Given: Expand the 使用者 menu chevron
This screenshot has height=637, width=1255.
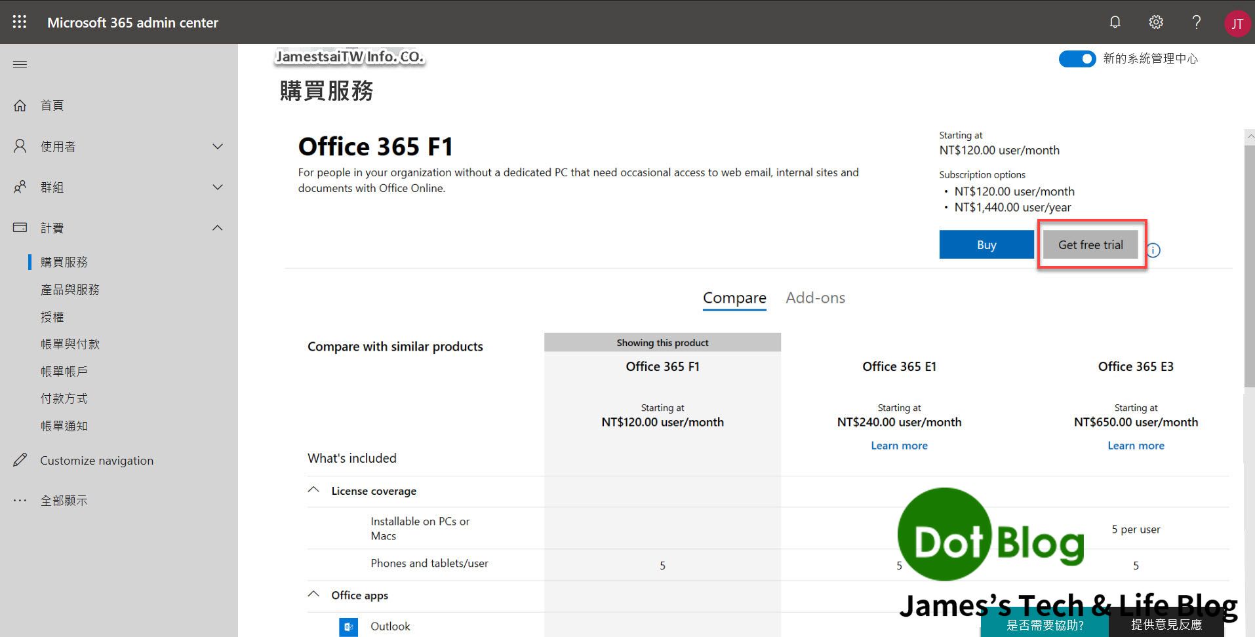Looking at the screenshot, I should click(218, 146).
